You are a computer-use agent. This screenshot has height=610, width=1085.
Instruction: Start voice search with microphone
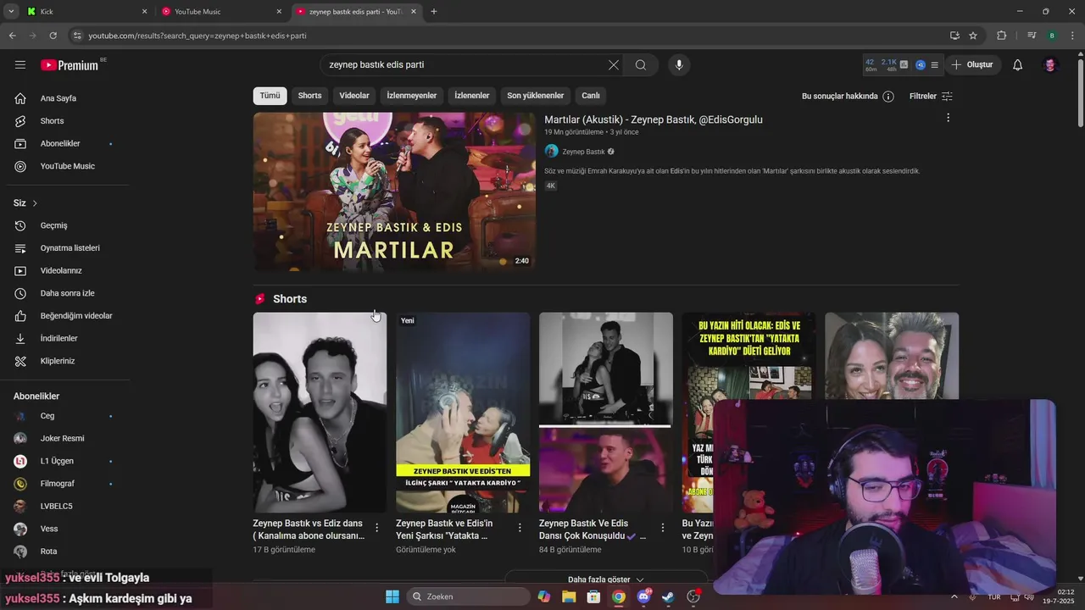[x=679, y=65]
